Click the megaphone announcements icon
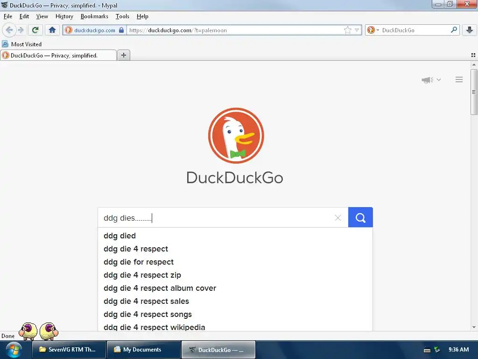Viewport: 478px width, 359px height. click(x=427, y=80)
